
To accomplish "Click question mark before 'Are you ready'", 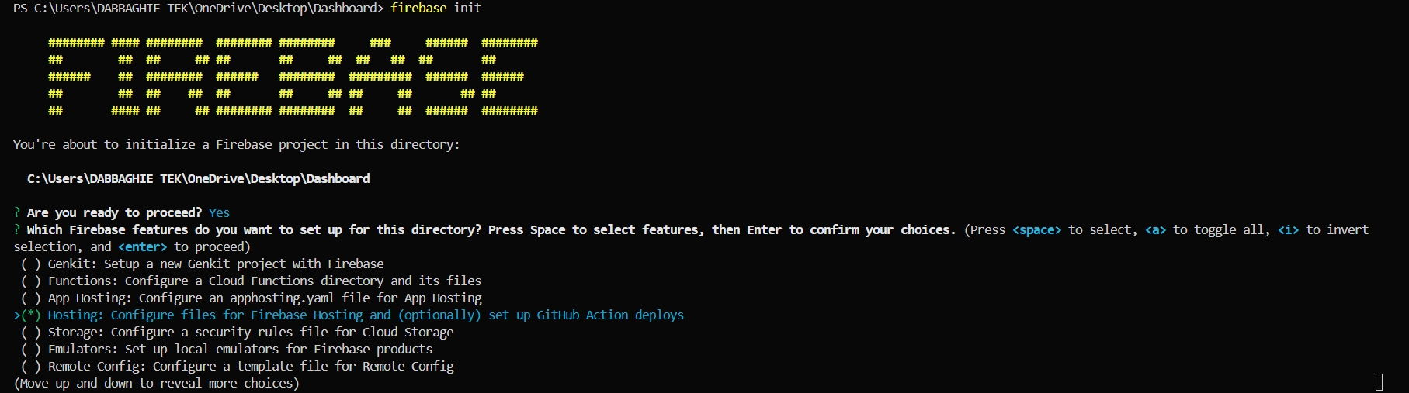I will (17, 212).
